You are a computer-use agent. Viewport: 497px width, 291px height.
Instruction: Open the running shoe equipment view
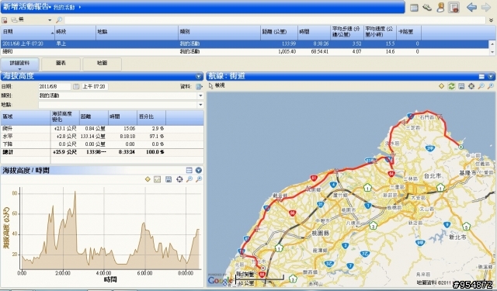pyautogui.click(x=427, y=7)
